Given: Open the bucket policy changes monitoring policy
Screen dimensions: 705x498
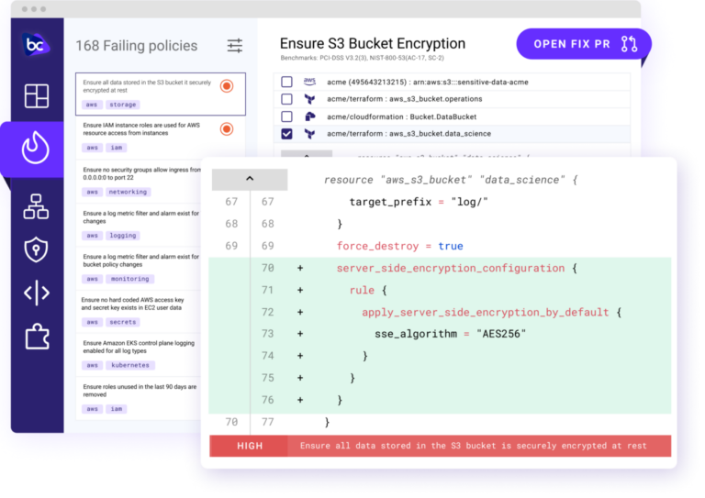Looking at the screenshot, I should point(139,268).
